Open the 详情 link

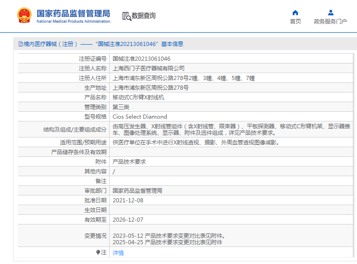click(x=118, y=253)
